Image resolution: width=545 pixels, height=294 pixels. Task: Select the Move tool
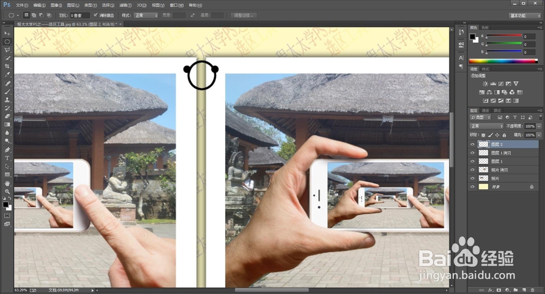click(x=7, y=33)
